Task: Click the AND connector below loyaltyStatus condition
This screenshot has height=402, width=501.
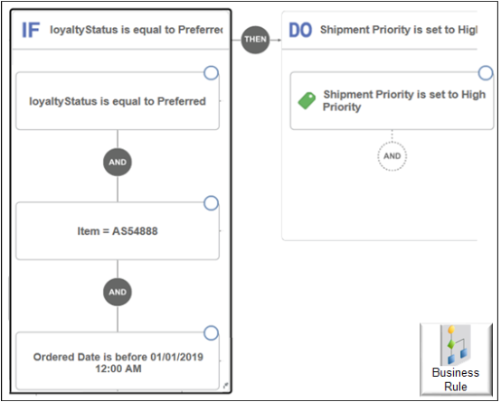Action: point(118,163)
